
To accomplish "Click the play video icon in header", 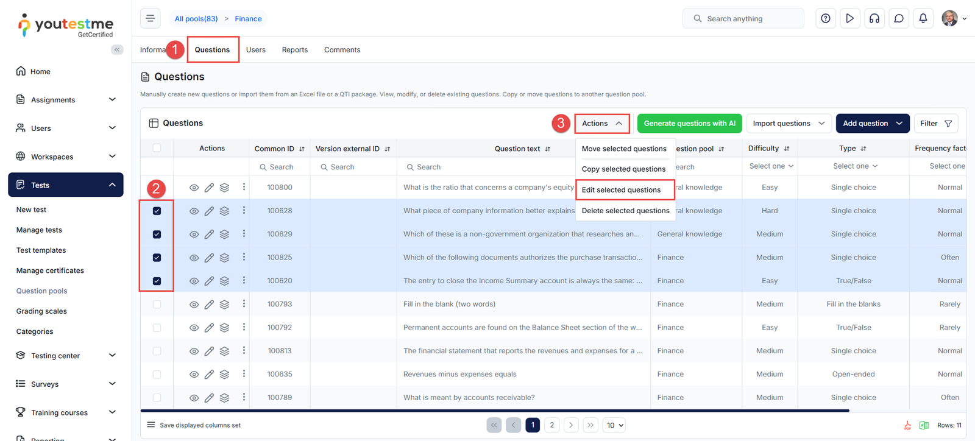I will [849, 18].
